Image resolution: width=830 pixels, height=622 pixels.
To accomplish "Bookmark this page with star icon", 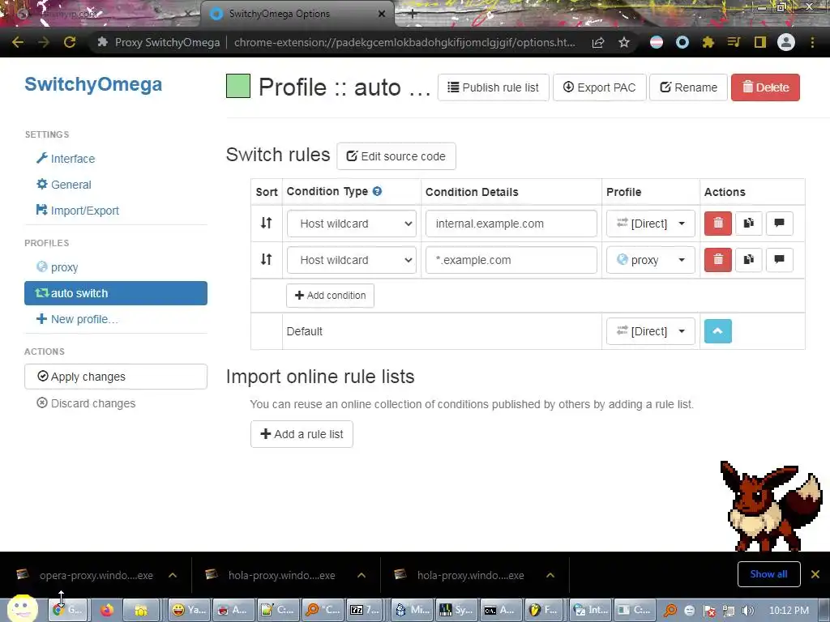I will [x=624, y=42].
